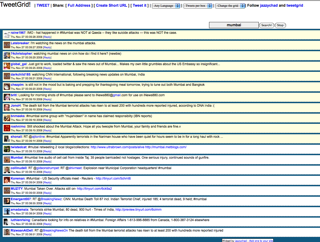The height and width of the screenshot is (242, 320).
Task: Click jazzychad link in widget footer
Action: tap(241, 241)
